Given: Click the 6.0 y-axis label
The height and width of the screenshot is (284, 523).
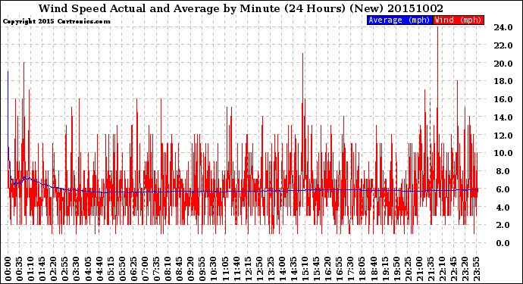Looking at the screenshot, I should point(503,189).
